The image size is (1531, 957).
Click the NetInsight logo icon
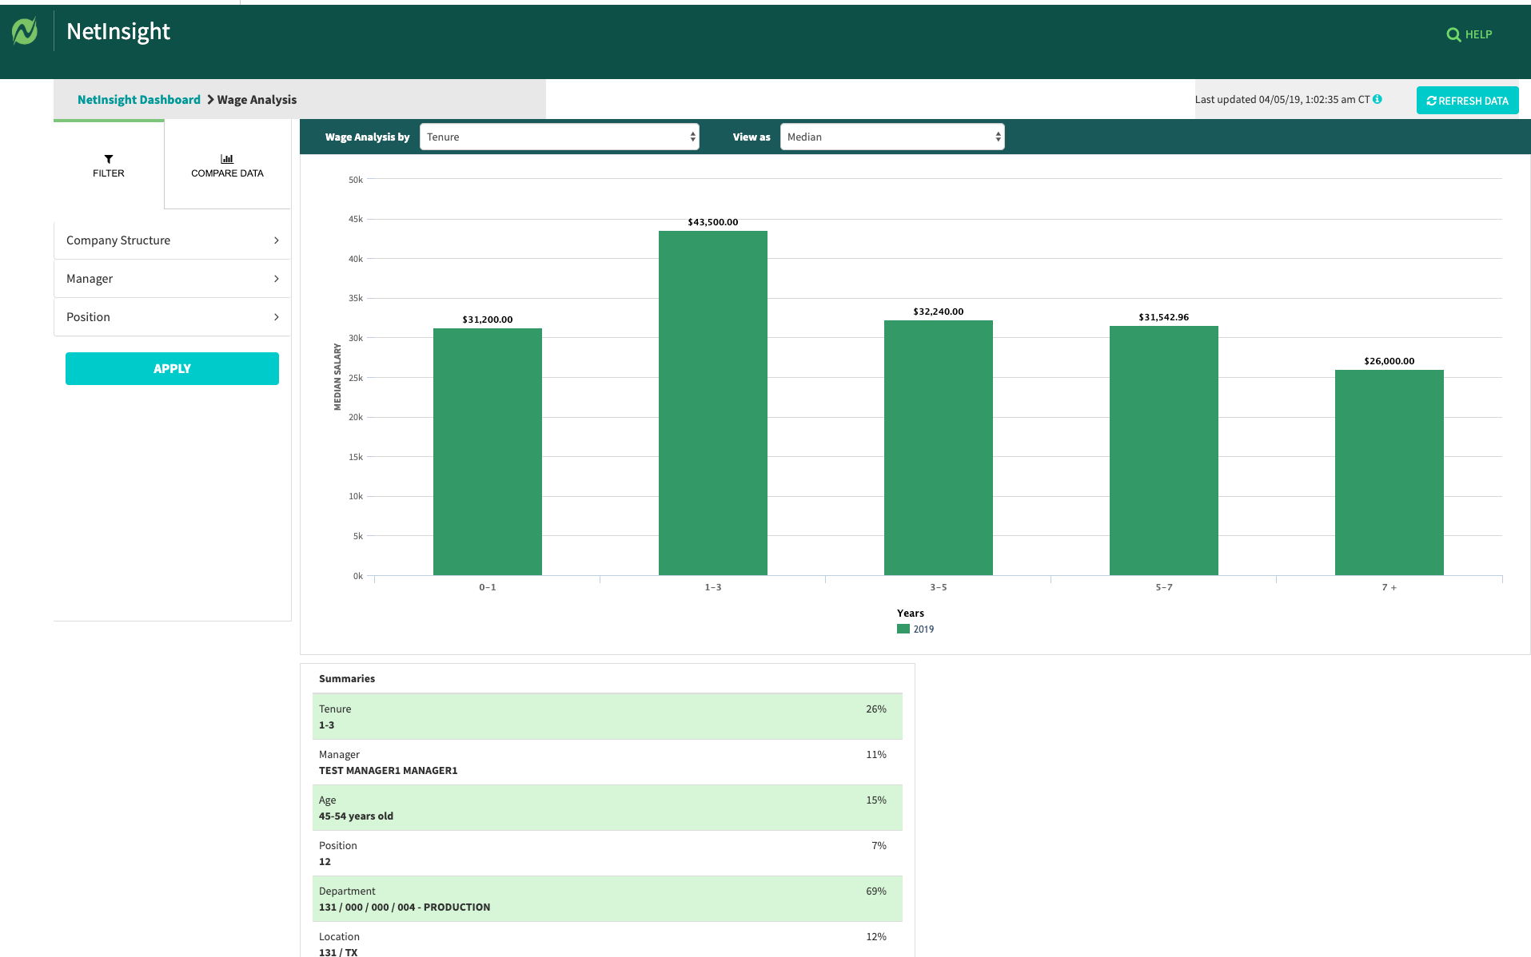click(25, 32)
